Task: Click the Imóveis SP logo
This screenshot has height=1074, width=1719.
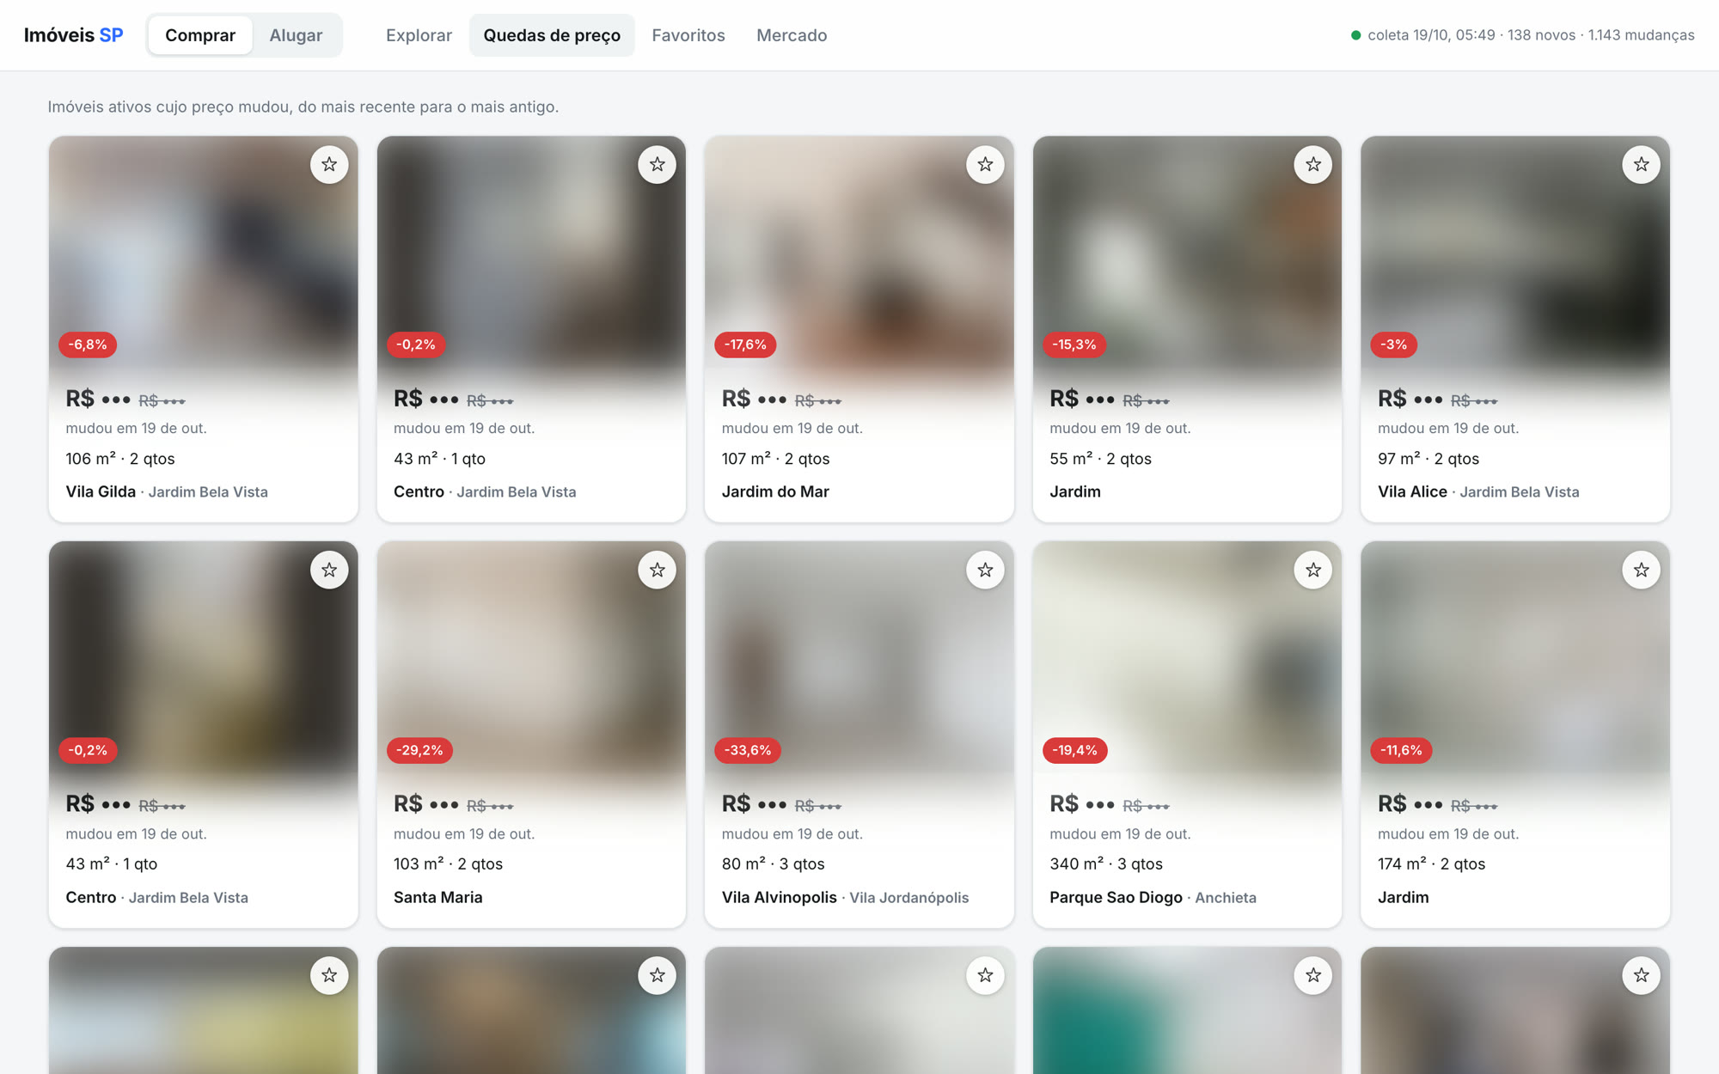Action: [x=73, y=35]
